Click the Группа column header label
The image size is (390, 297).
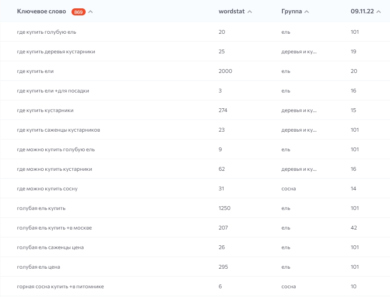pyautogui.click(x=291, y=11)
